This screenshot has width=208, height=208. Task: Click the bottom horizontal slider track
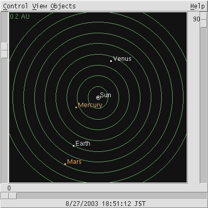104,196
